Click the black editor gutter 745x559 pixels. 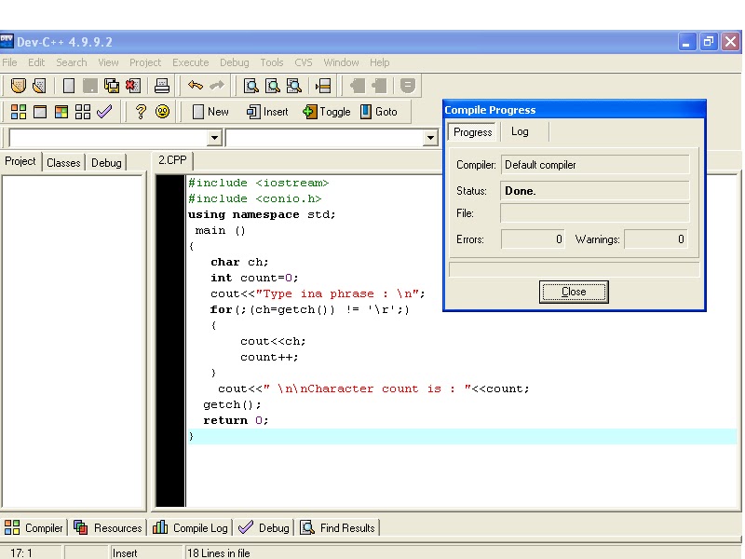coord(170,340)
